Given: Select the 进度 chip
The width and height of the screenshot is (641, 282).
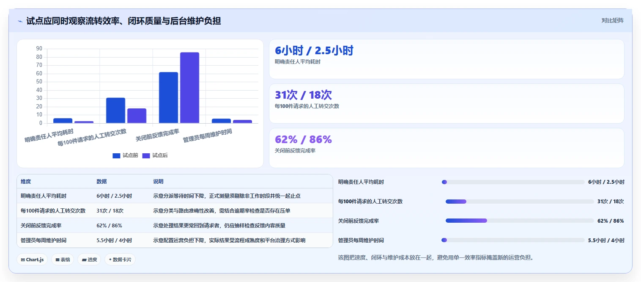Looking at the screenshot, I should (89, 260).
